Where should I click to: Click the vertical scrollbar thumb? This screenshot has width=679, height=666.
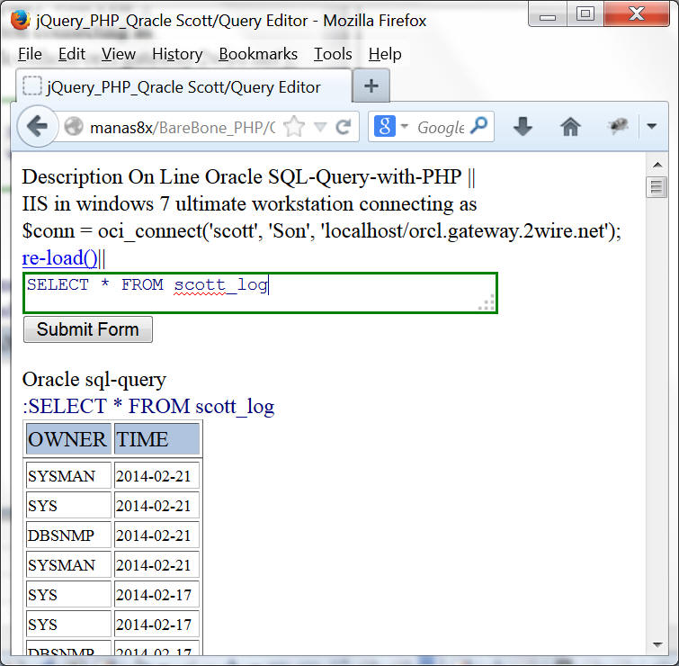657,187
